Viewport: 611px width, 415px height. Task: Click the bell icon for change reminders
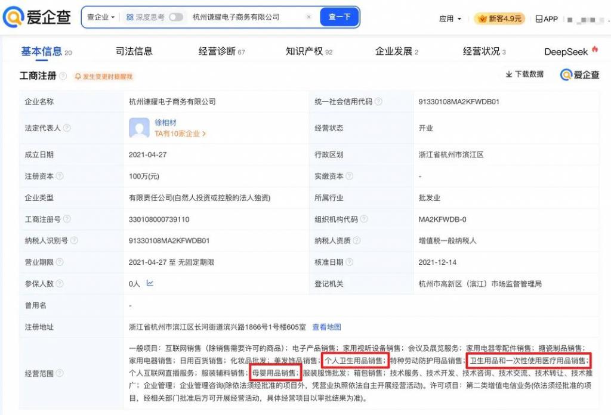(x=78, y=77)
